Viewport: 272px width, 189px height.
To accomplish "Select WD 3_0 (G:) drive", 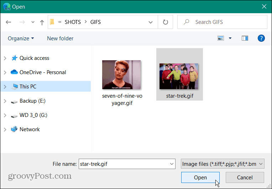I will [x=33, y=115].
